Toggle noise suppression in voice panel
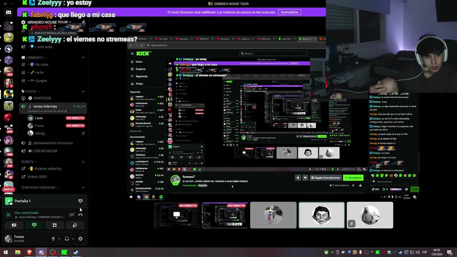The height and width of the screenshot is (257, 457). click(x=72, y=215)
